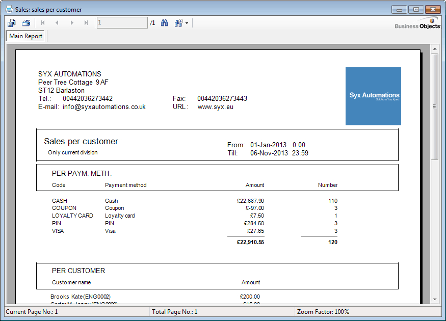Jump to the last page arrow
This screenshot has width=446, height=321.
click(x=86, y=23)
